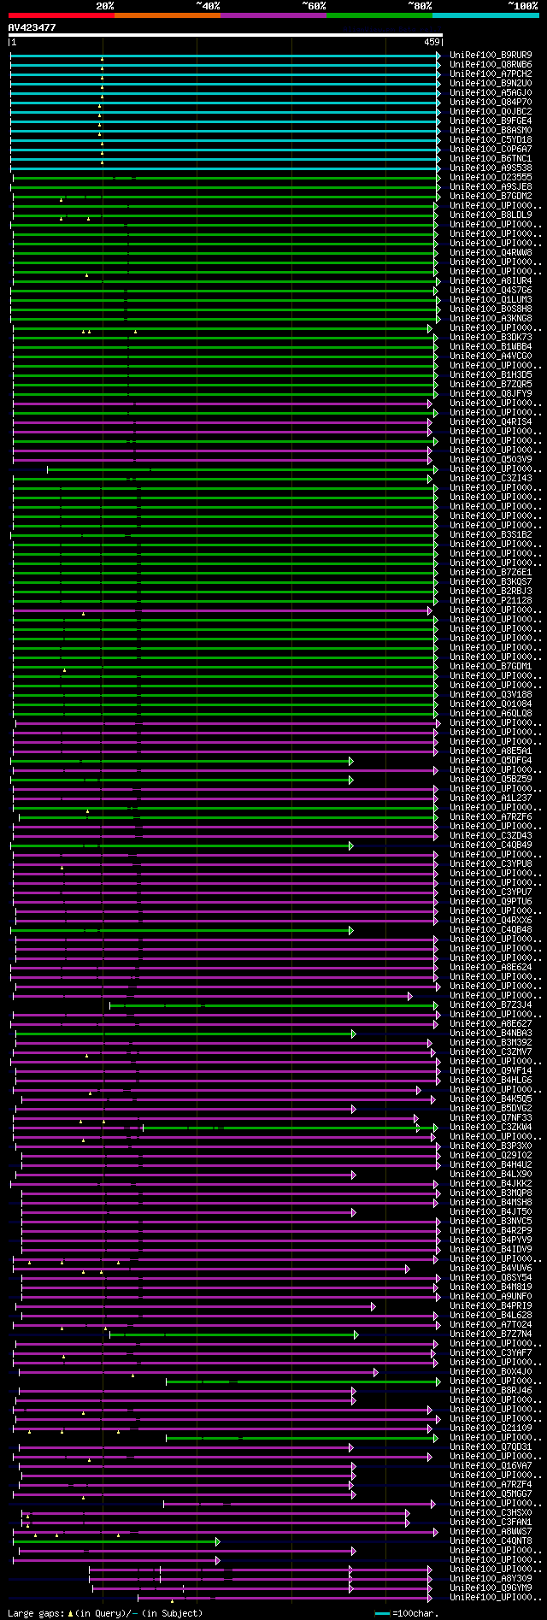Select the UniRef100_Q4RWW8 label
Image resolution: width=547 pixels, height=1620 pixels.
[491, 253]
